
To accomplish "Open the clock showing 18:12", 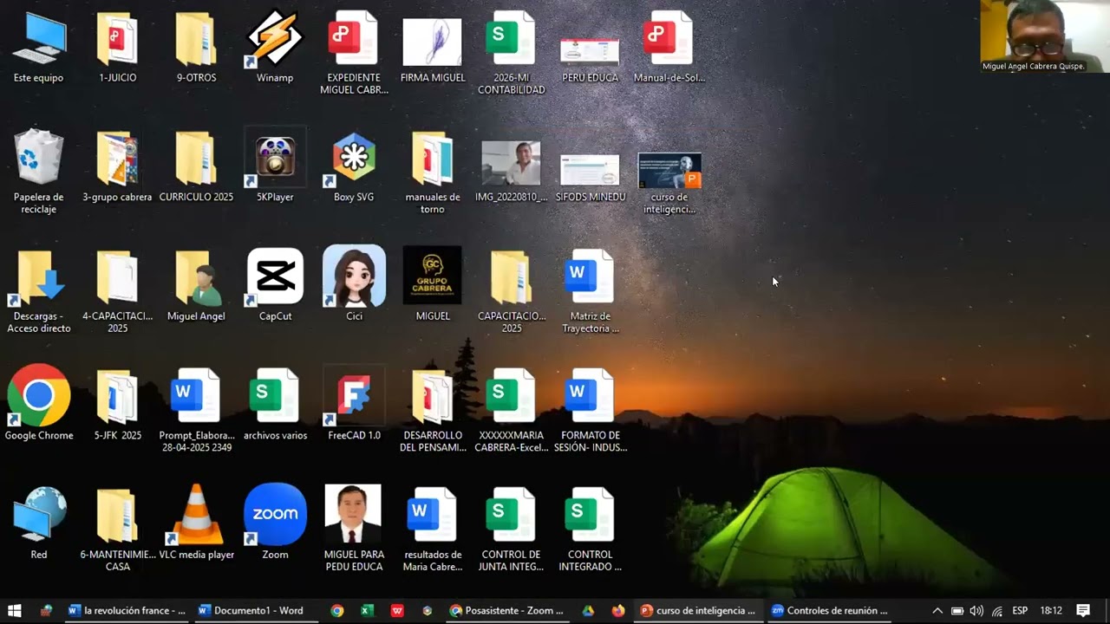I will coord(1051,610).
